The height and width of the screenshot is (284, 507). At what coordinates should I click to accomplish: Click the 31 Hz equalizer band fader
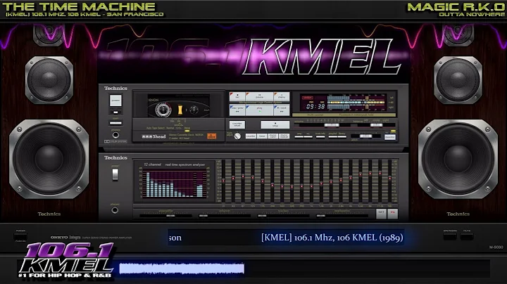coord(223,181)
